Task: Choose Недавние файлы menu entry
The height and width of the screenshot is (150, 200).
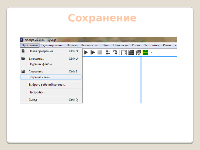Action: click(x=51, y=64)
